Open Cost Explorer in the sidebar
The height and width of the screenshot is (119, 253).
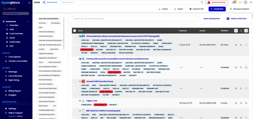point(14,57)
